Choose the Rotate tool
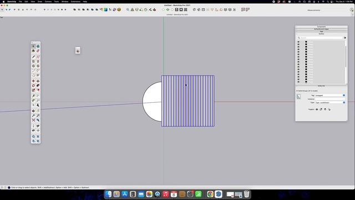Viewport: 355px width, 200px height. pyautogui.click(x=33, y=86)
